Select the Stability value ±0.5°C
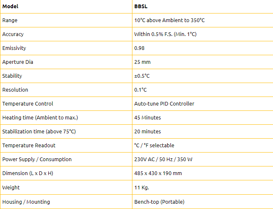This screenshot has height=209, width=273. tap(142, 76)
